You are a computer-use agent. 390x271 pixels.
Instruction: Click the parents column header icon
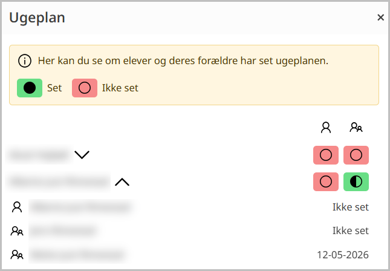pyautogui.click(x=356, y=128)
